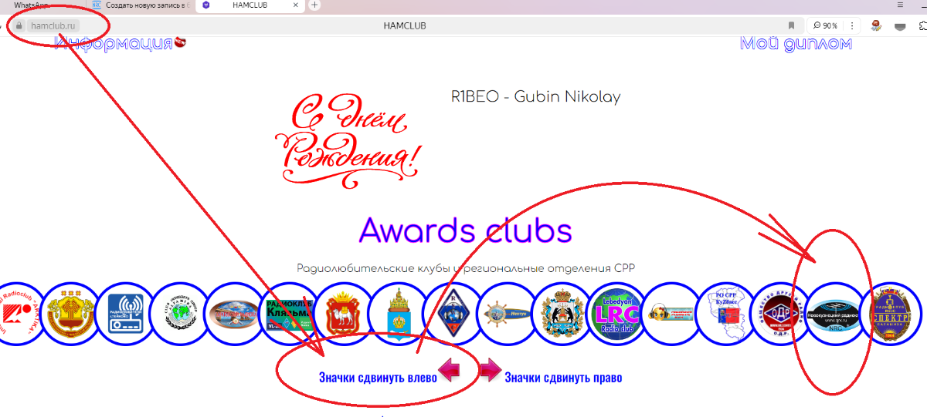927x417 pixels.
Task: Open the Neptun ship wheel badge
Action: click(x=506, y=313)
